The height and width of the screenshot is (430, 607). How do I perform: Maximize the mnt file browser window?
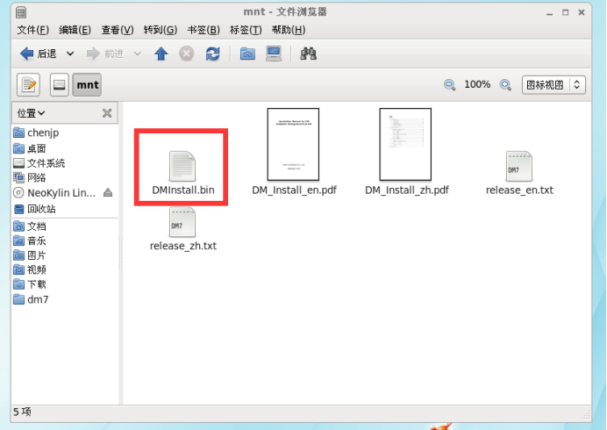click(x=565, y=13)
